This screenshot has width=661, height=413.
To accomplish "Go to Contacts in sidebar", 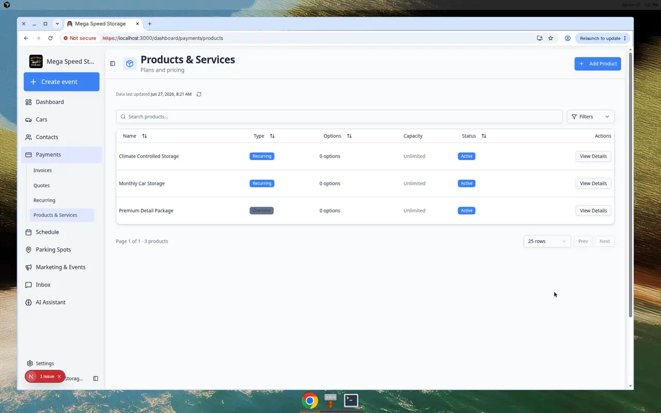I will coord(61,137).
